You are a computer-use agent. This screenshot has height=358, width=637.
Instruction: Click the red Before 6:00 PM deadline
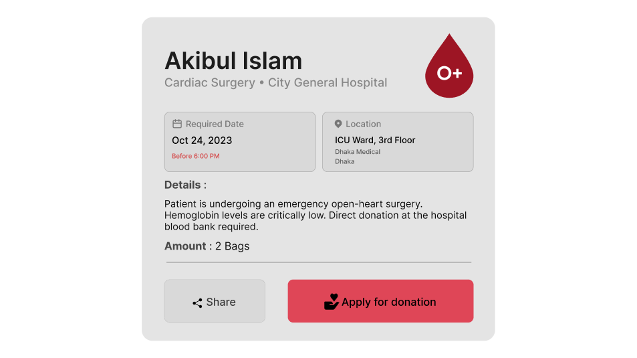(x=195, y=156)
